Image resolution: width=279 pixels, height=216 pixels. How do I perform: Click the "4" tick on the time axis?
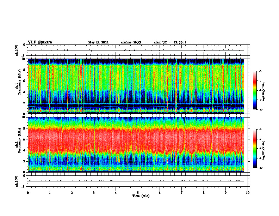coord(116,193)
